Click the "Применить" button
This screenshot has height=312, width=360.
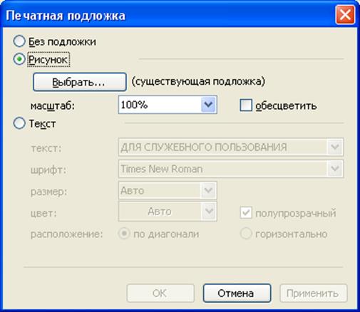(314, 293)
